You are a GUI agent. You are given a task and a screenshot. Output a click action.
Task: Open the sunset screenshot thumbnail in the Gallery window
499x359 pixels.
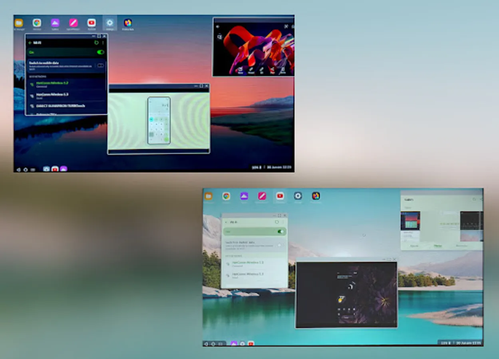(x=410, y=221)
